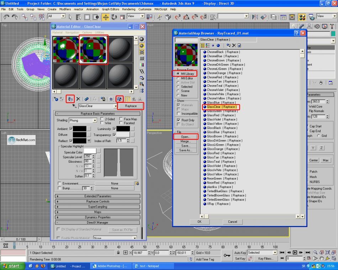Click Reset Map/Mtl delete icon
Viewport: 338px width, 270px height.
78,99
